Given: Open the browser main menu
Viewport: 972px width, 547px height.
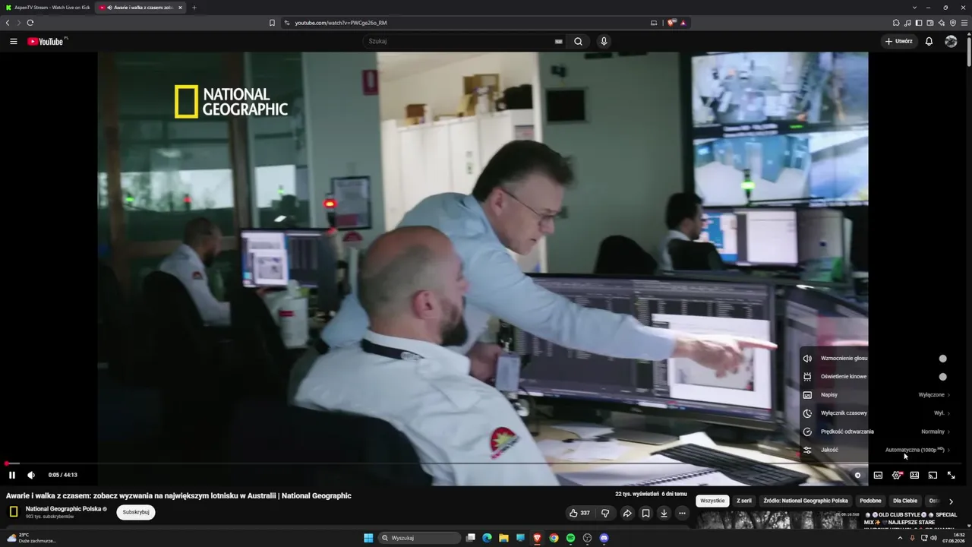Looking at the screenshot, I should click(964, 23).
